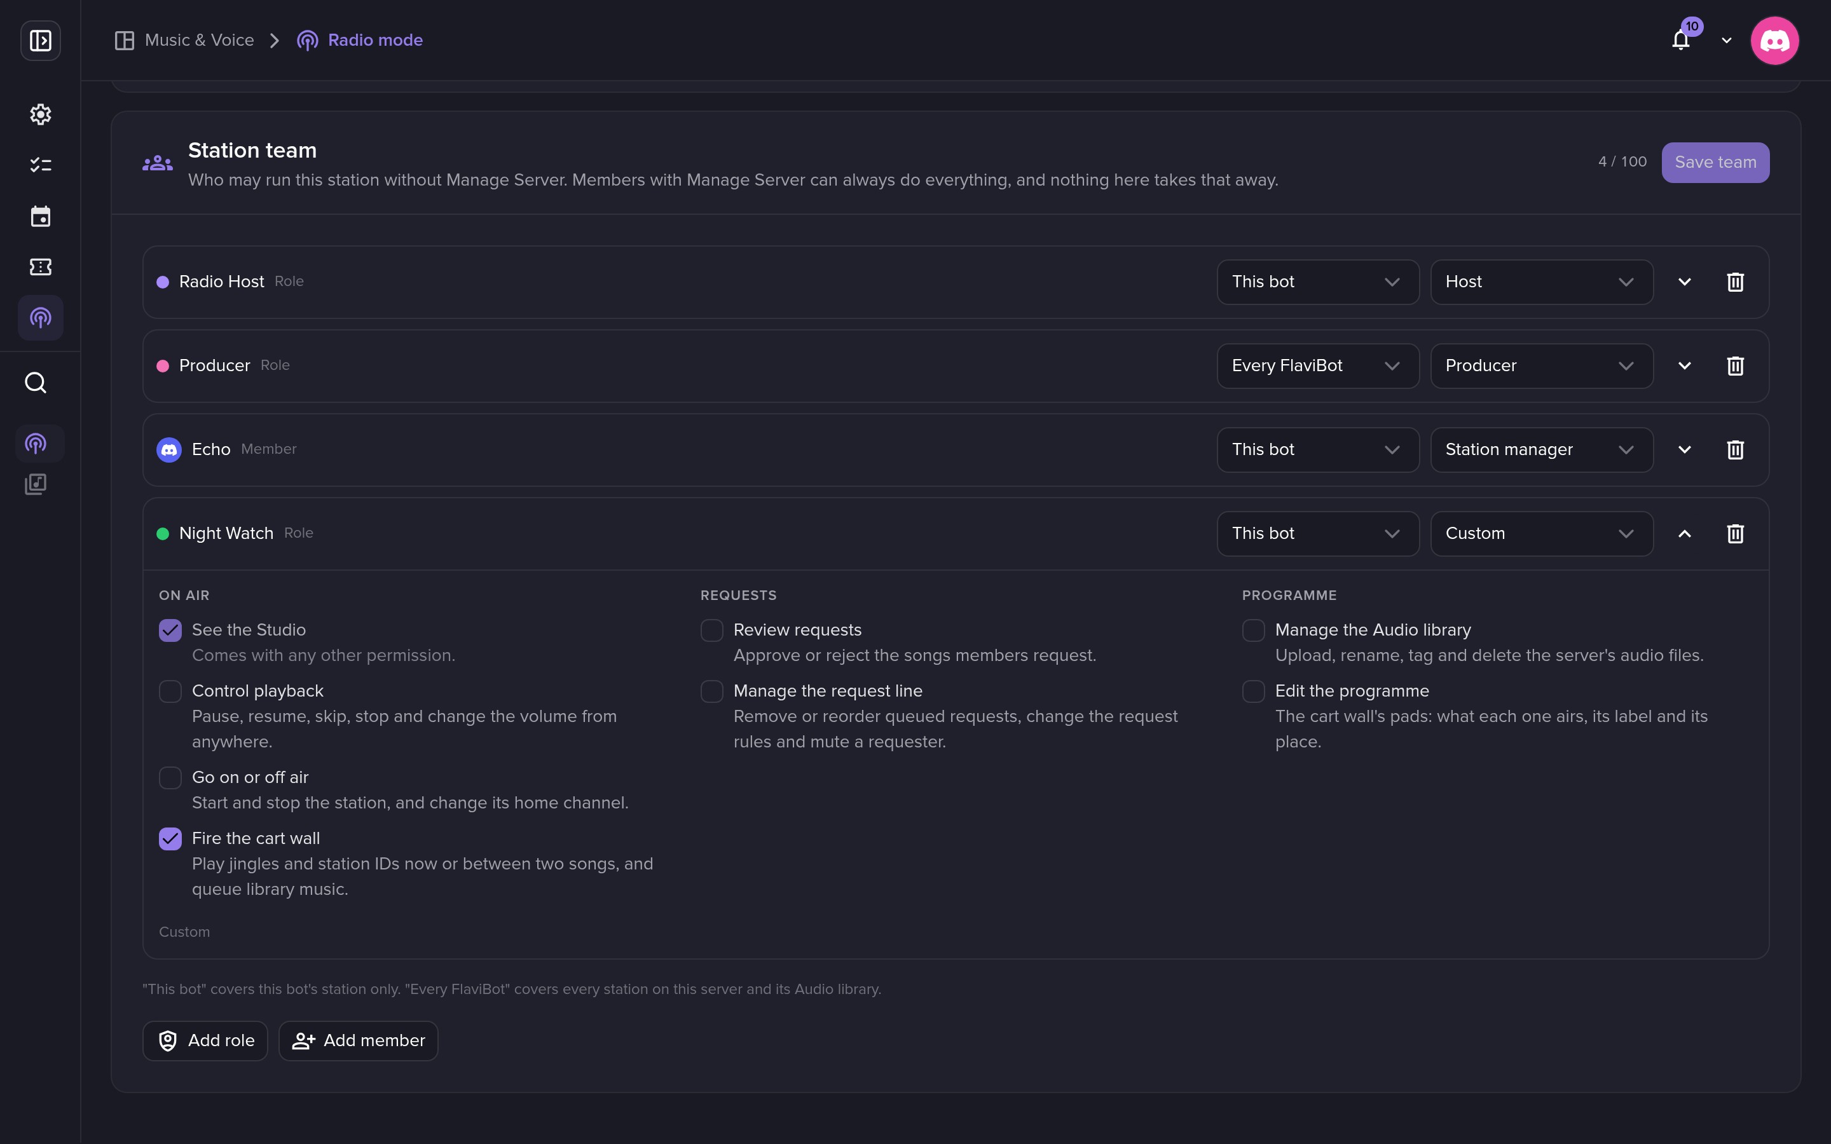Enable Review requests permission

pyautogui.click(x=712, y=630)
